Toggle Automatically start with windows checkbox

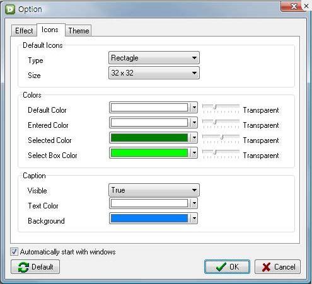(14, 252)
